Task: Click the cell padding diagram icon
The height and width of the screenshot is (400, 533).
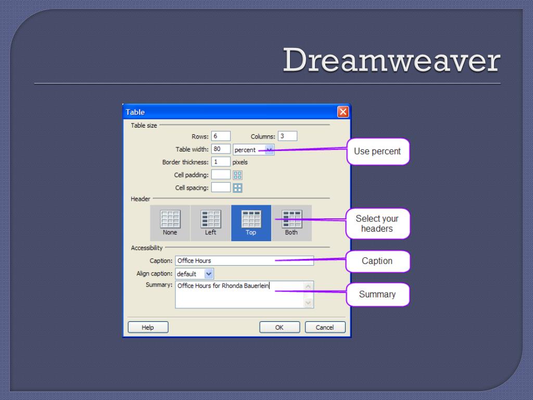Action: point(237,175)
